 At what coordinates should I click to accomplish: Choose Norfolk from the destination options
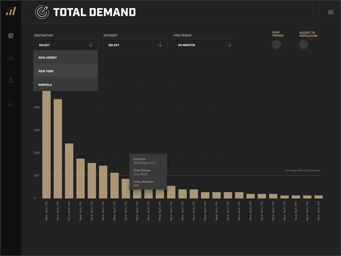click(65, 84)
